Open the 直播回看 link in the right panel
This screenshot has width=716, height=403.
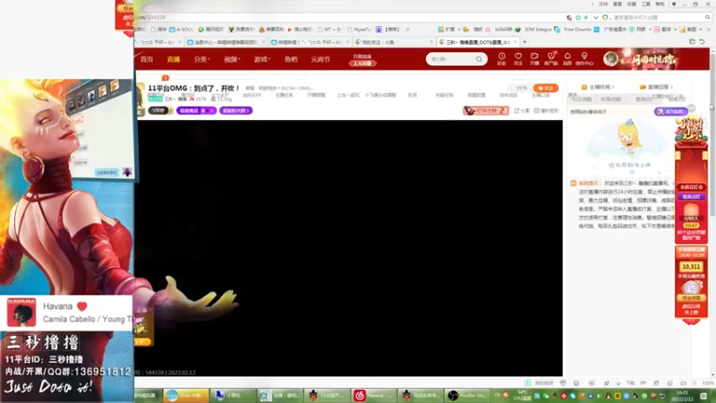pos(656,87)
